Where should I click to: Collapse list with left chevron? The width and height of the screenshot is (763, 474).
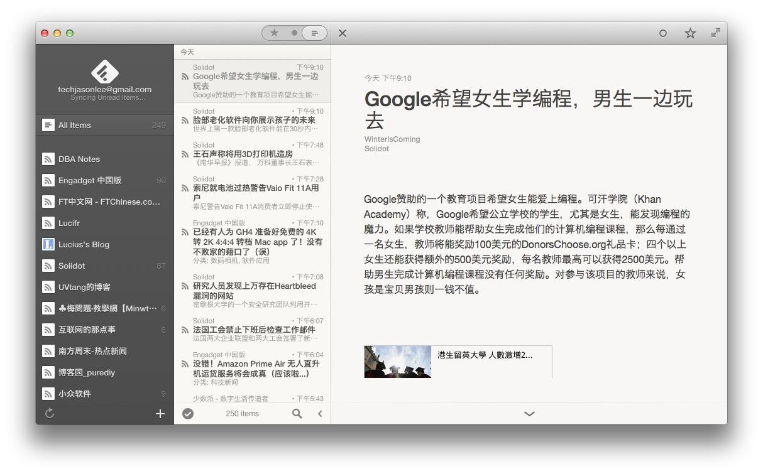click(320, 413)
